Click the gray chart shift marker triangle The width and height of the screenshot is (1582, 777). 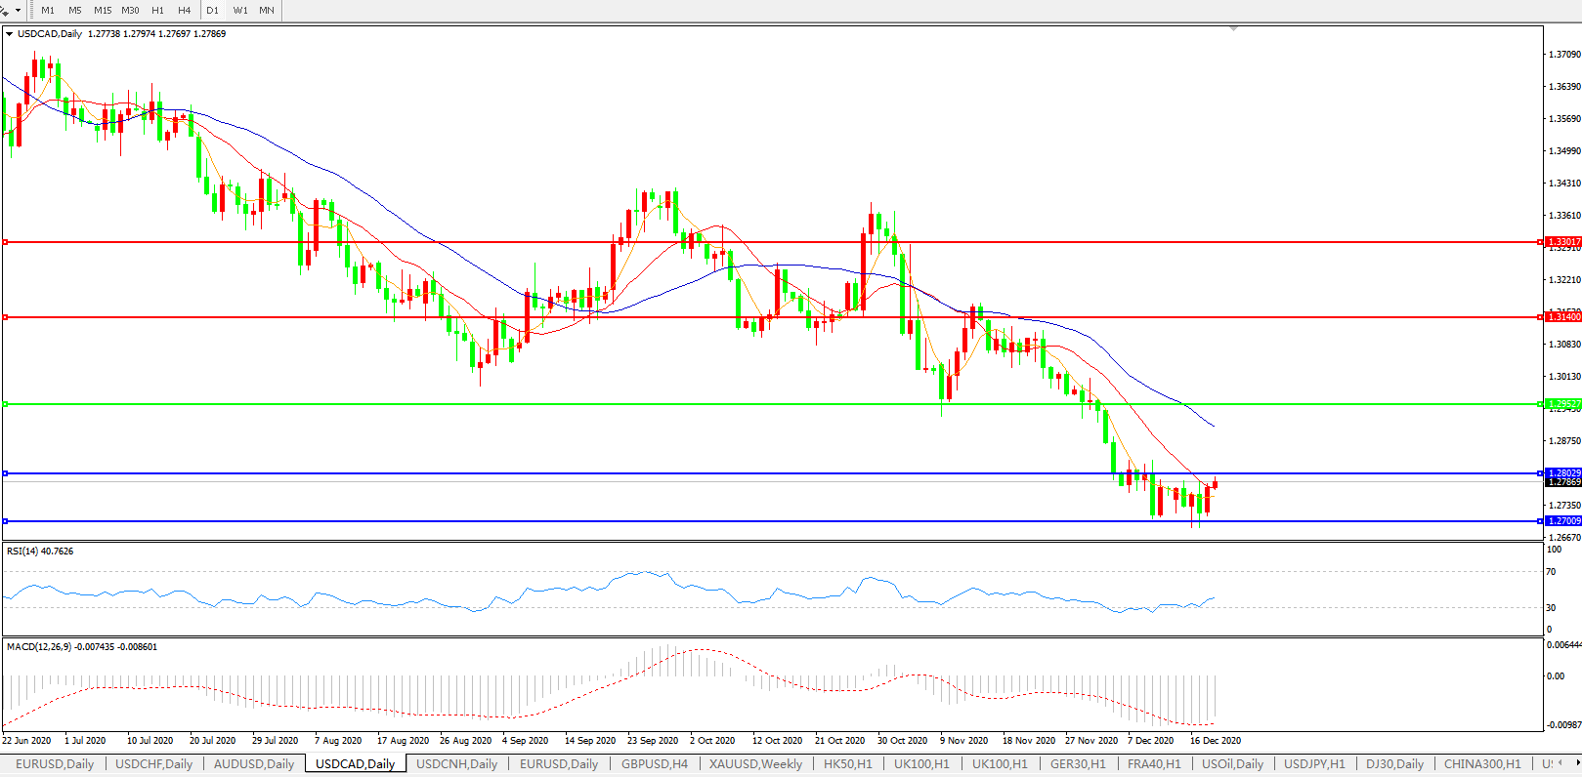tap(1234, 29)
